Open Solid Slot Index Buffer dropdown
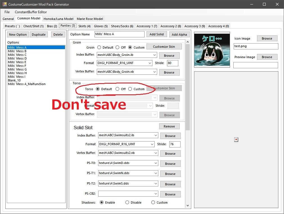The image size is (284, 214). click(156, 135)
